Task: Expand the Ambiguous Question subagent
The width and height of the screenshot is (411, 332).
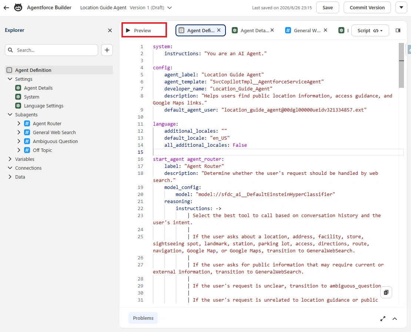Action: tap(19, 141)
